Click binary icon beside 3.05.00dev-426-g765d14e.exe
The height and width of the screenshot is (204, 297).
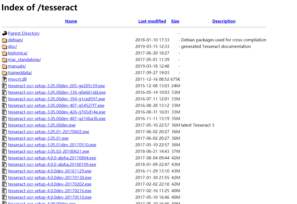4,112
